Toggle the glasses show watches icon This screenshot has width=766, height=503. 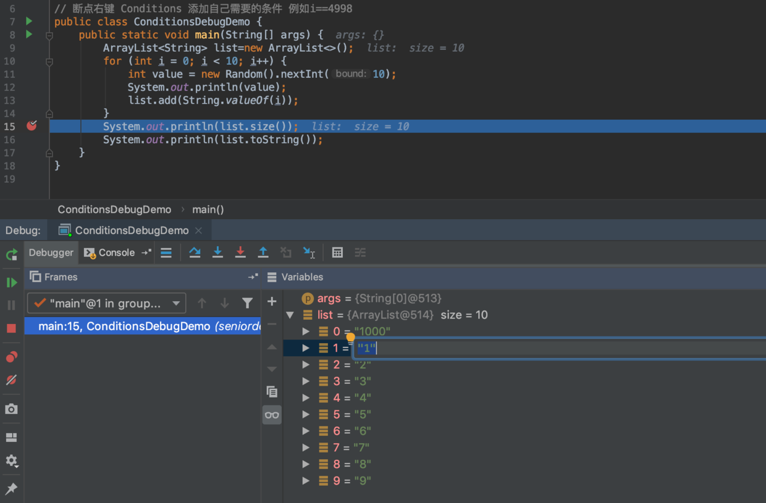pyautogui.click(x=272, y=415)
